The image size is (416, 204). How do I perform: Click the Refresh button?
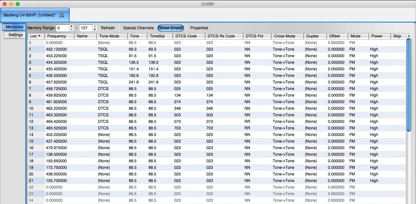tap(107, 28)
